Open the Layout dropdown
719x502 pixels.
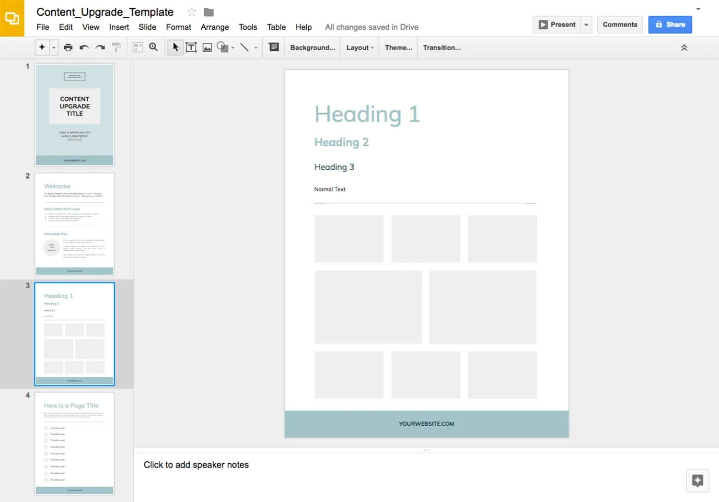(x=360, y=47)
